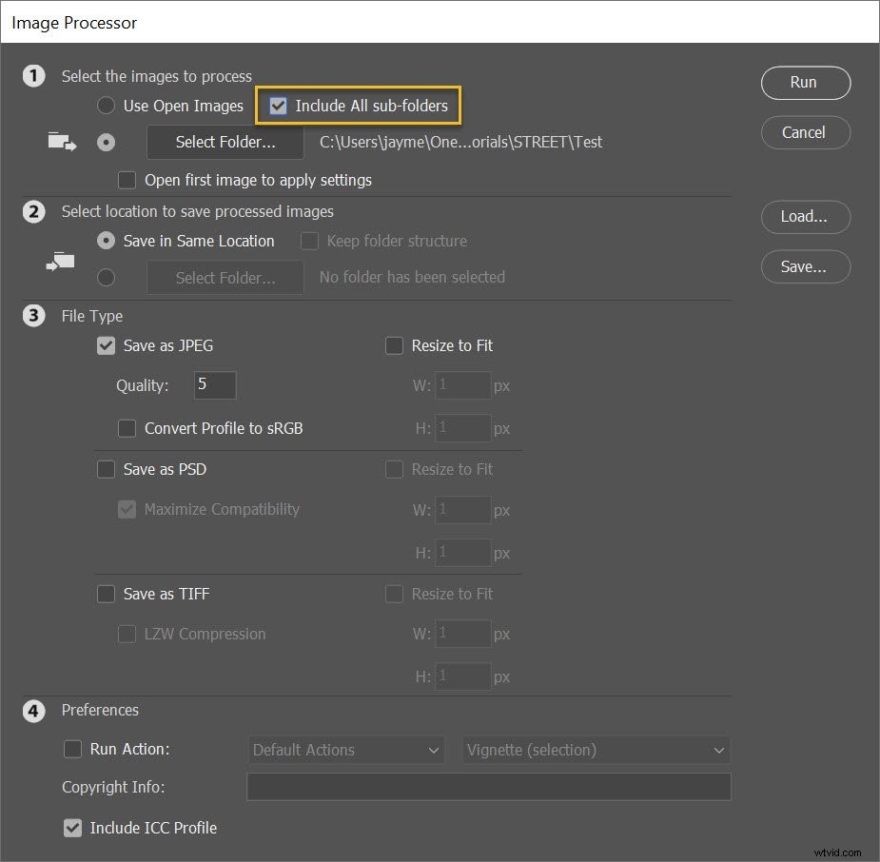Select the Save in Same Location option
The width and height of the screenshot is (880, 862).
[x=106, y=241]
